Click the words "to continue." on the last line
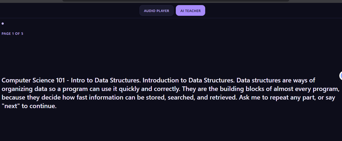 coord(39,106)
